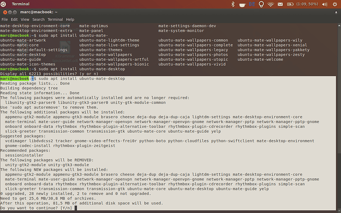
Task: Click 'unity-gtk2-module unity-gtk3-module' line
Action: coord(47,165)
